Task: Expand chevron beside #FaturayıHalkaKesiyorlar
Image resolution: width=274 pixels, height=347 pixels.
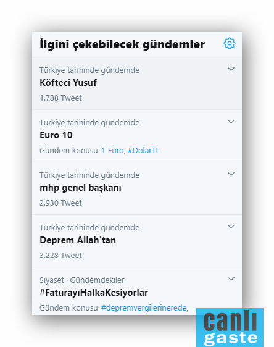Action: click(231, 279)
